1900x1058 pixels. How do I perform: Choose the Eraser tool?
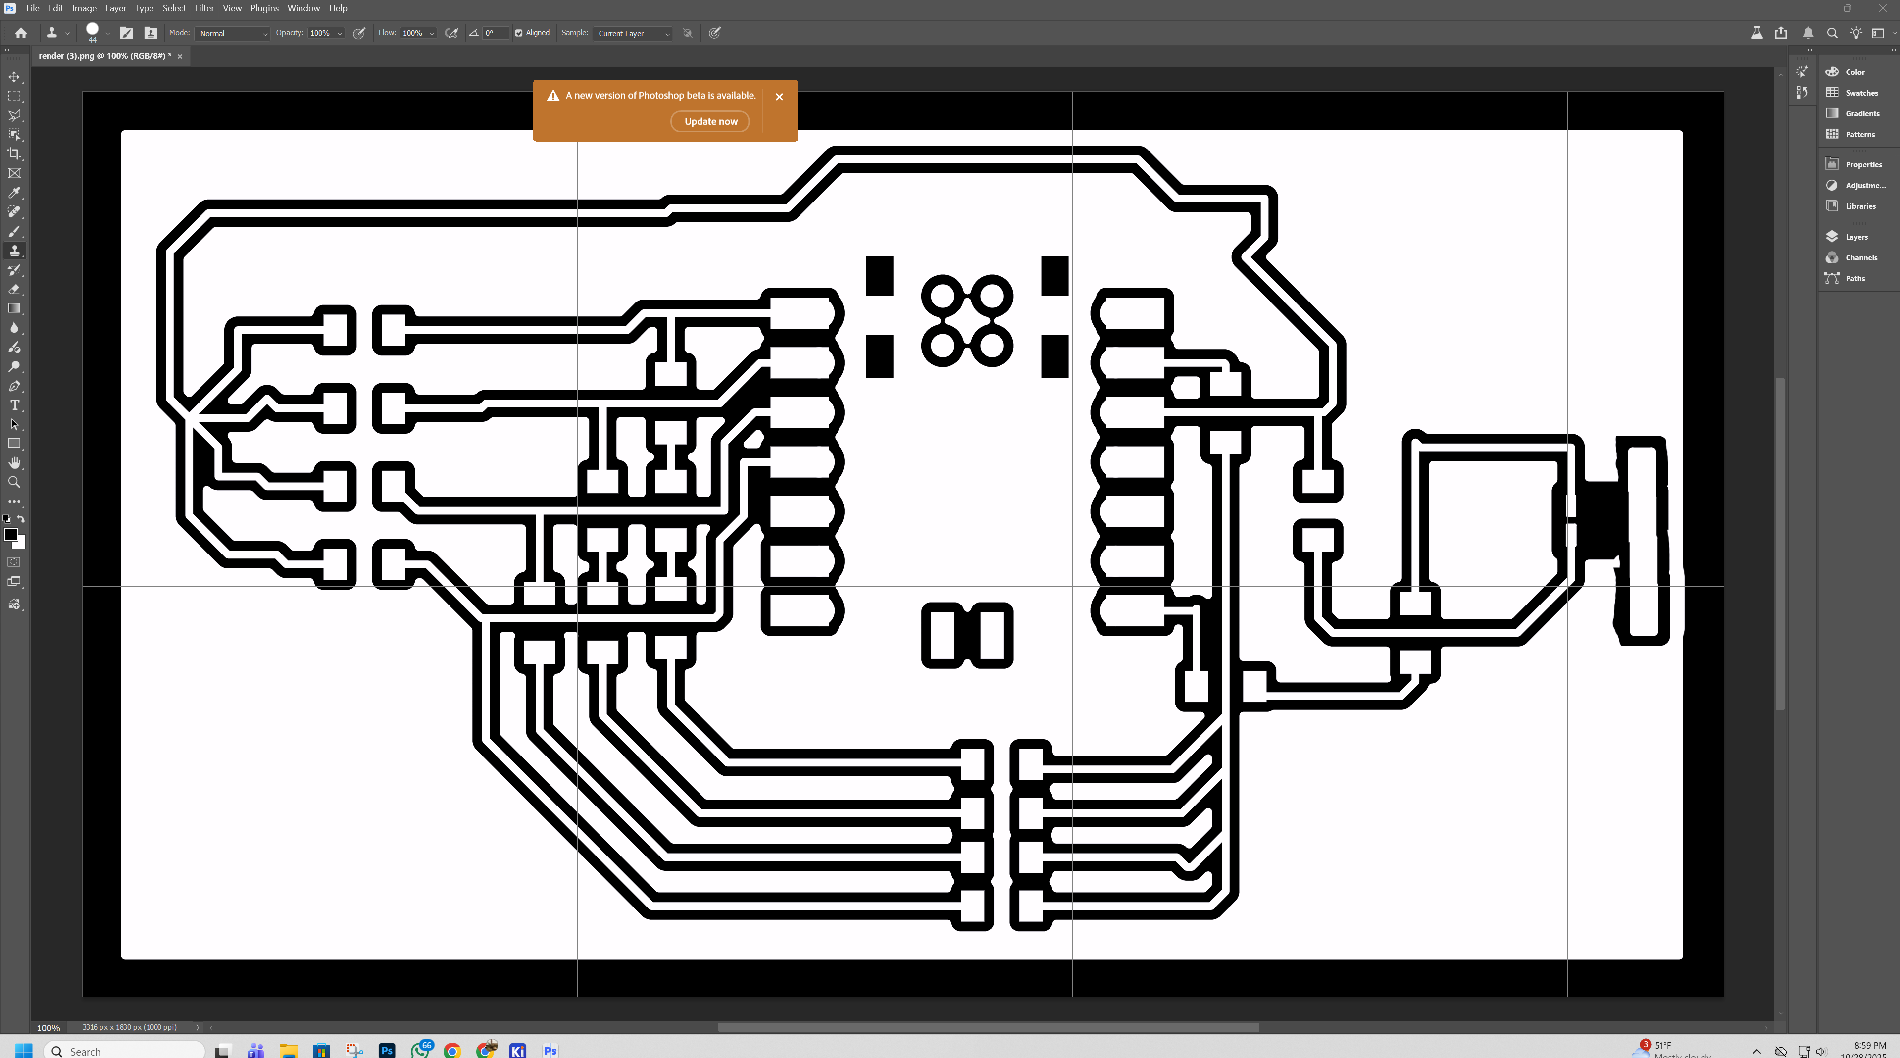coord(14,289)
